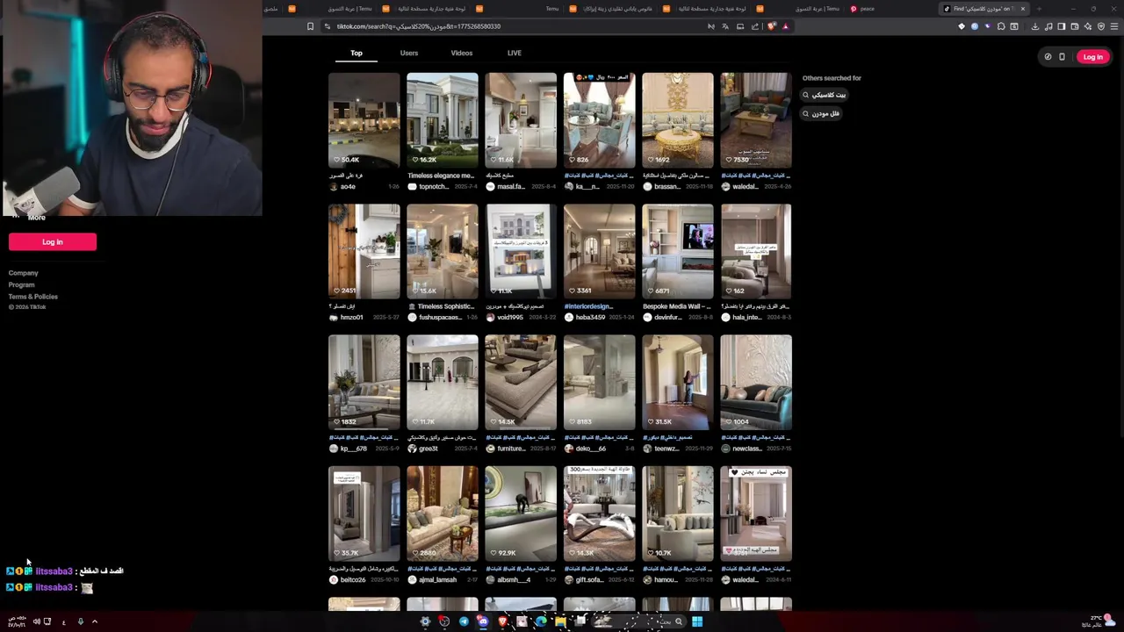The width and height of the screenshot is (1124, 632).
Task: Click the share icon in address bar
Action: click(754, 26)
